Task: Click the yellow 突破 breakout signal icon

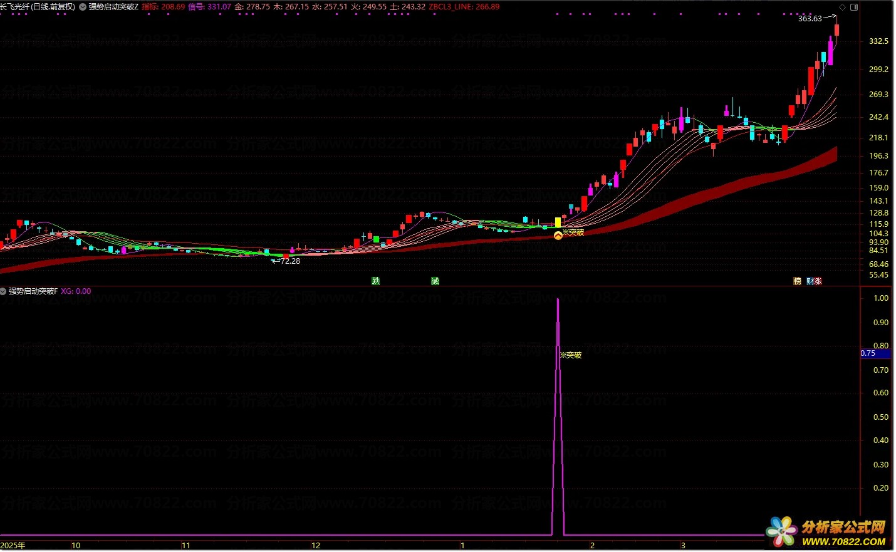Action: tap(558, 236)
